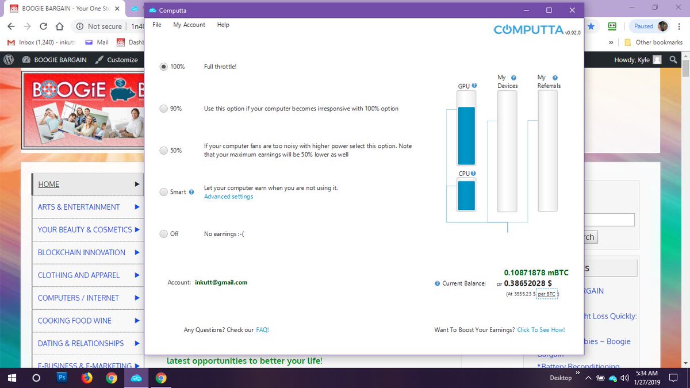
Task: Open the Mail bookmark
Action: (x=97, y=42)
